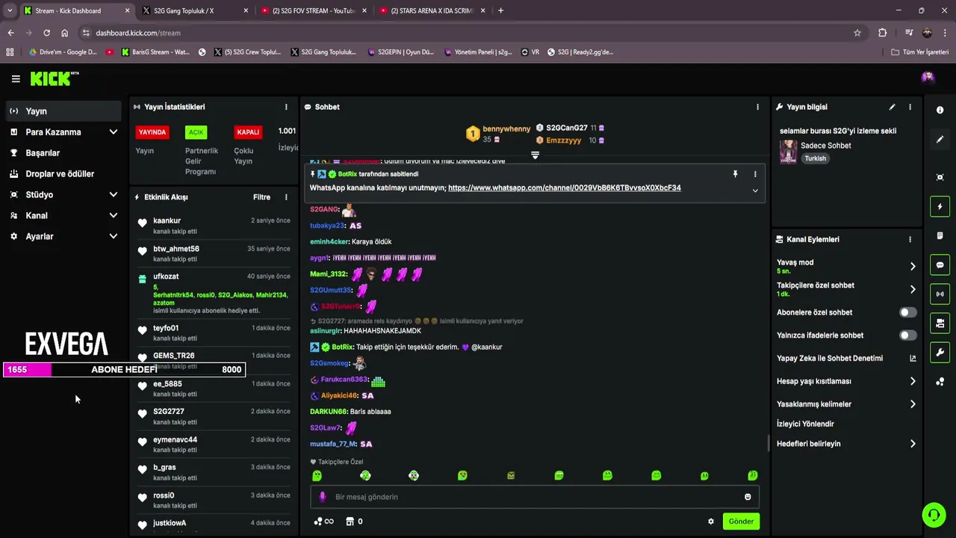
Task: Enable Abonelere özel sohbet toggle
Action: point(907,312)
